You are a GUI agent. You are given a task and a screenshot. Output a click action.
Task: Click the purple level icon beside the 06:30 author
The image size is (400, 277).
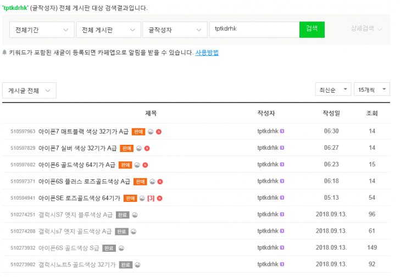[x=282, y=132]
